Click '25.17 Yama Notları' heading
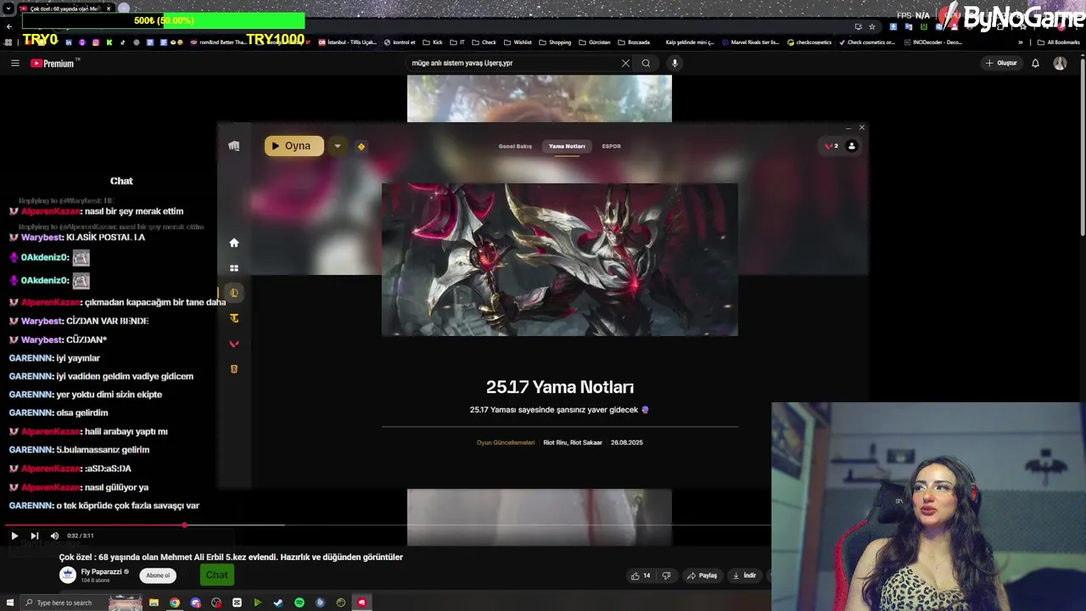The image size is (1086, 611). coord(560,387)
